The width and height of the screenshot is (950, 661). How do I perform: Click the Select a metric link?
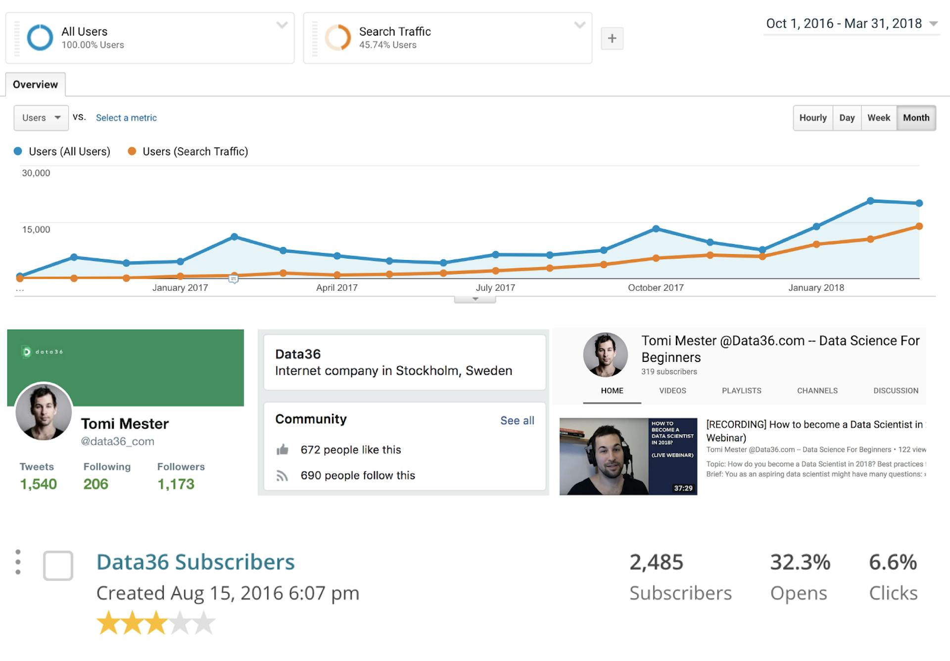126,118
